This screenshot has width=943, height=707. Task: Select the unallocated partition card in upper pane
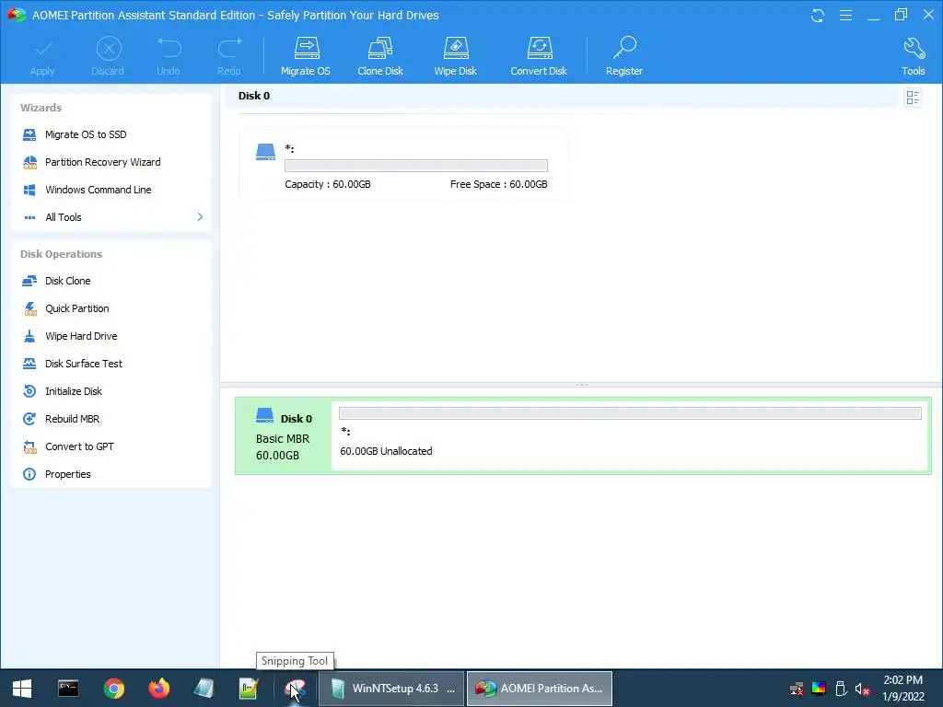(403, 164)
